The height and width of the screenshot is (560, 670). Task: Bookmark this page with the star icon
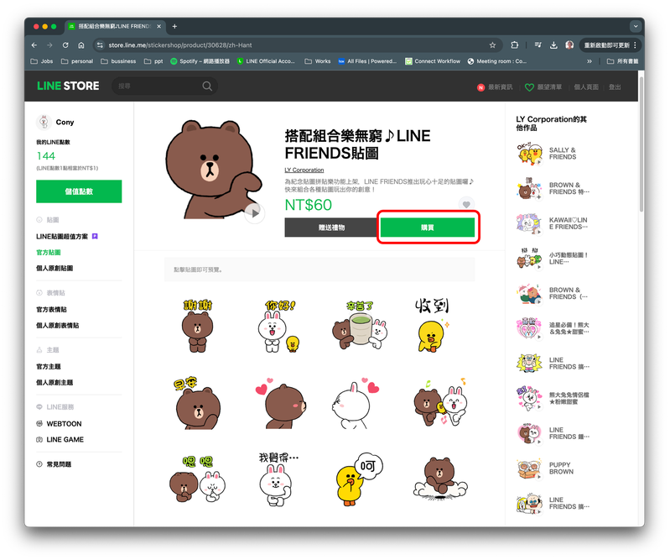pos(492,45)
